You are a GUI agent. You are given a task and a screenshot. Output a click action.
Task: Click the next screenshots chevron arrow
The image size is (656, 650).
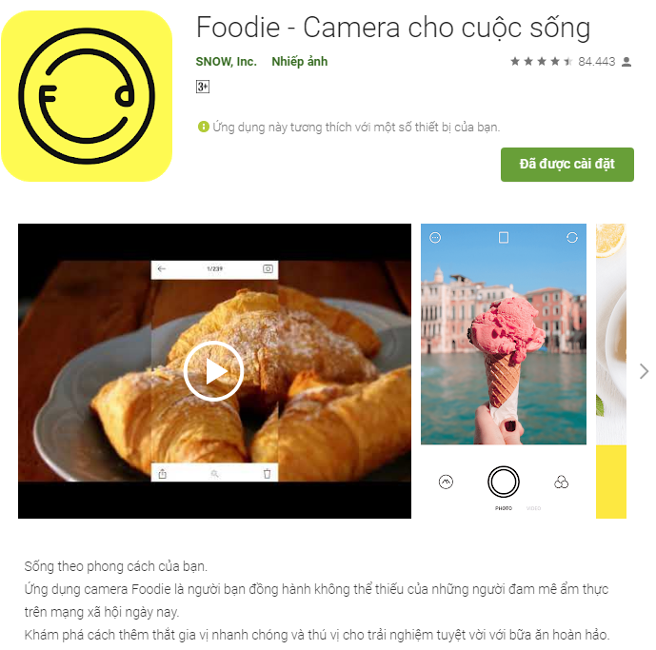pos(644,371)
